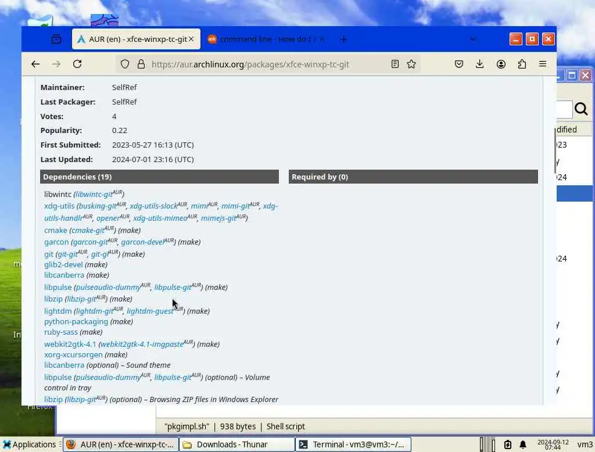Open the garcon dependency link

[x=56, y=242]
